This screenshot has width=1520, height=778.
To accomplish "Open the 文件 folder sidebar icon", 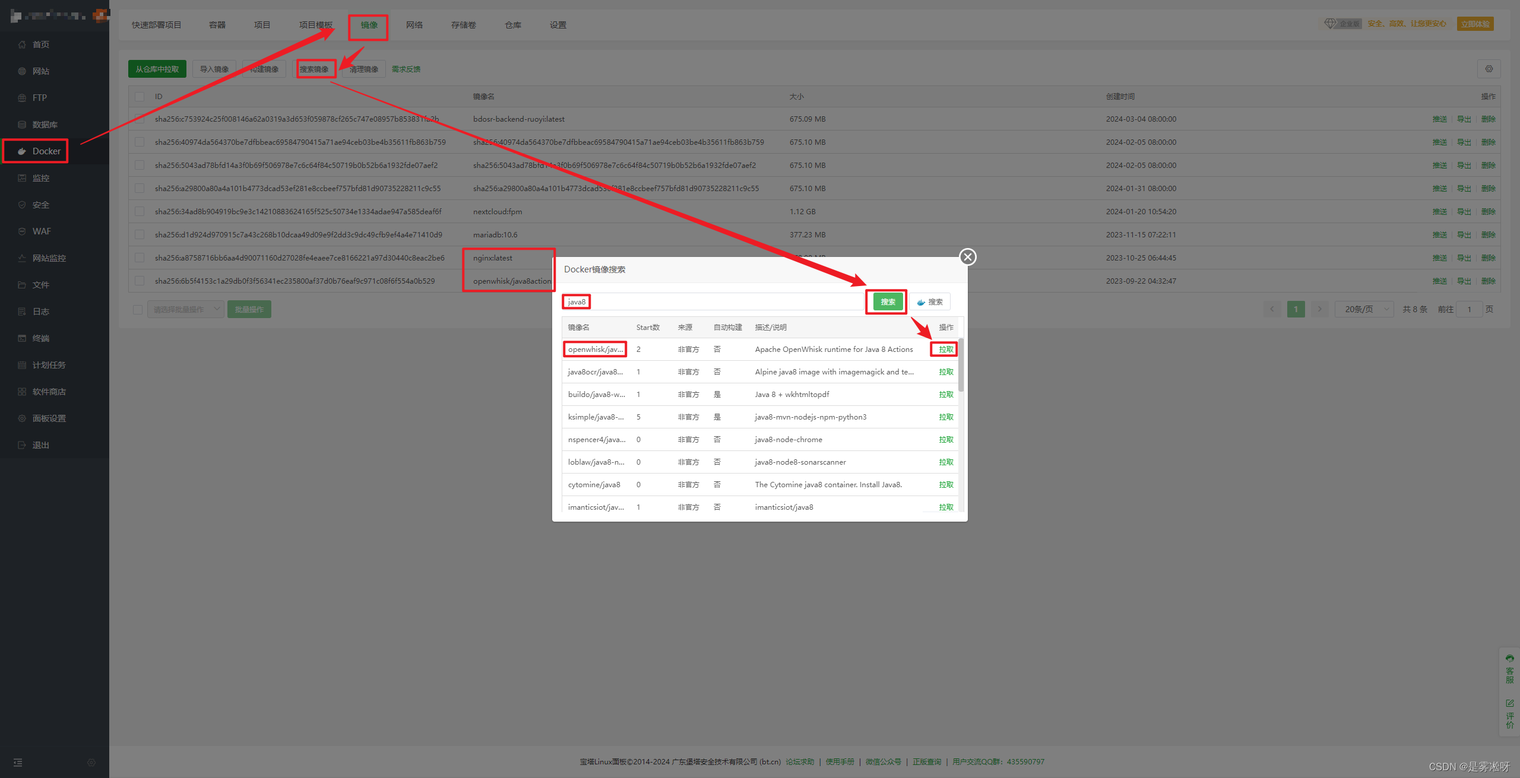I will [22, 285].
